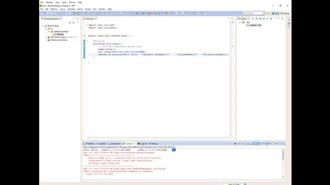
Task: Collapse the default package node
Action: pos(49,31)
